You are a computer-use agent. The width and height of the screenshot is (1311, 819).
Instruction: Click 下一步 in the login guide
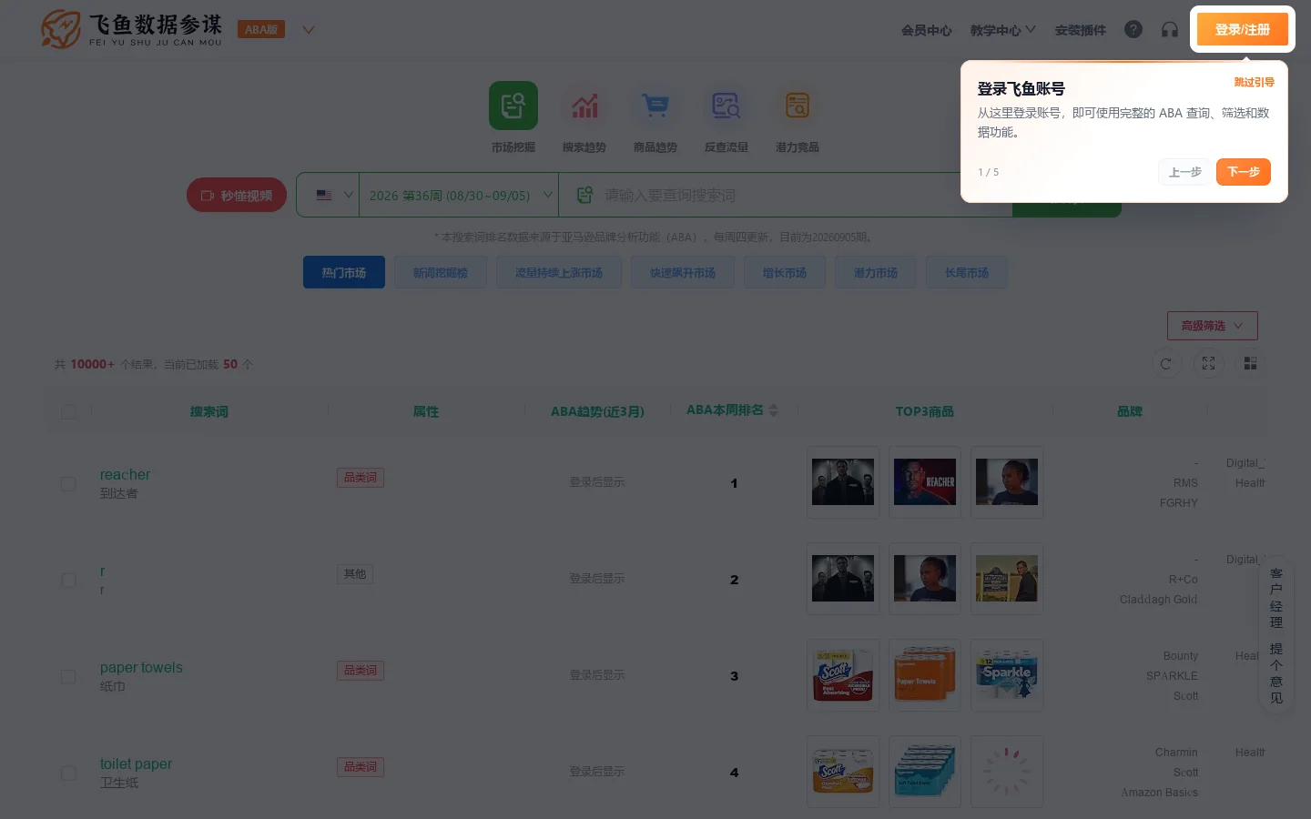coord(1243,172)
